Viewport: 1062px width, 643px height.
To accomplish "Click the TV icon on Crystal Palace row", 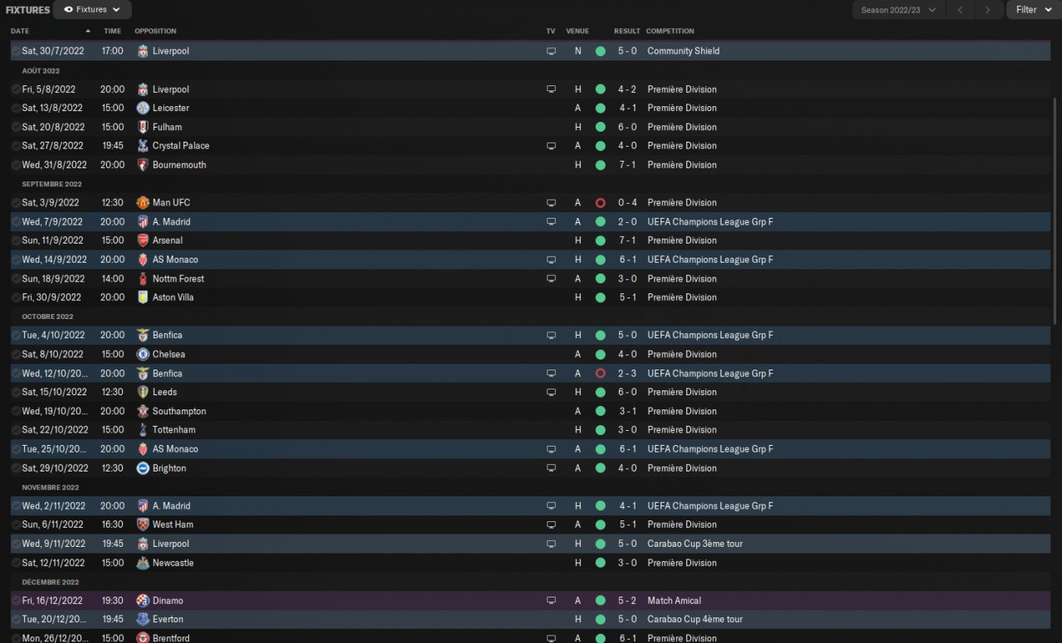I will click(x=551, y=146).
